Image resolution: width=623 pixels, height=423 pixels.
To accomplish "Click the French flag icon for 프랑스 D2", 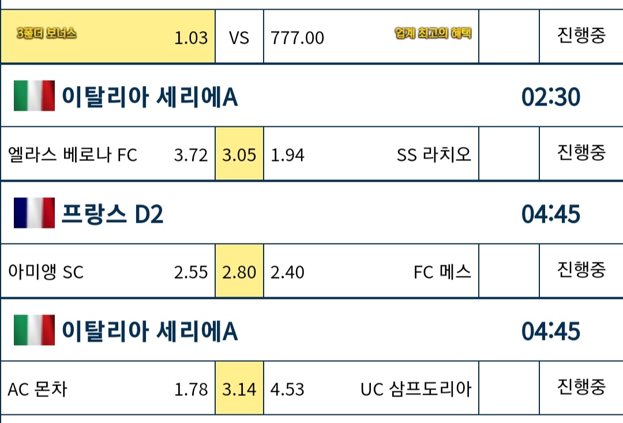I will click(34, 213).
